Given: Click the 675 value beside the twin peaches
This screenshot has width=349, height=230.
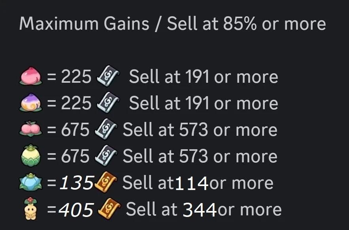Looking at the screenshot, I should (75, 130).
